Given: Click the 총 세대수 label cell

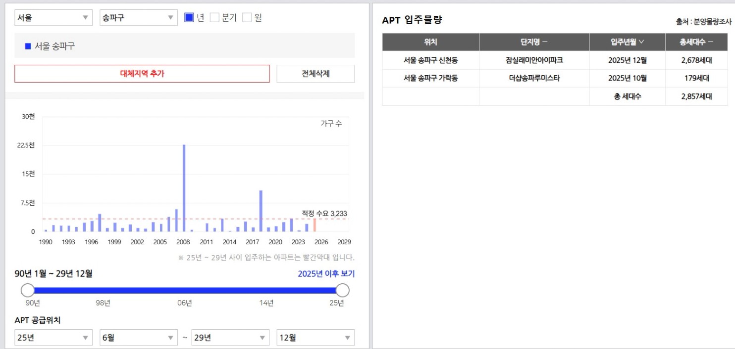Looking at the screenshot, I should click(627, 96).
